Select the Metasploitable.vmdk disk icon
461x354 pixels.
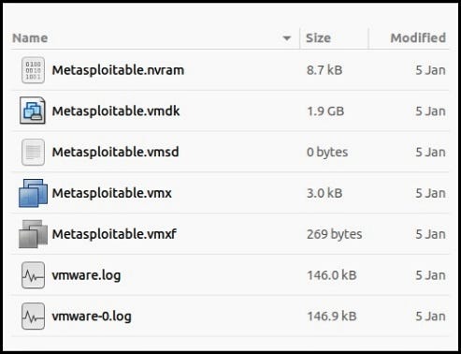click(x=33, y=111)
